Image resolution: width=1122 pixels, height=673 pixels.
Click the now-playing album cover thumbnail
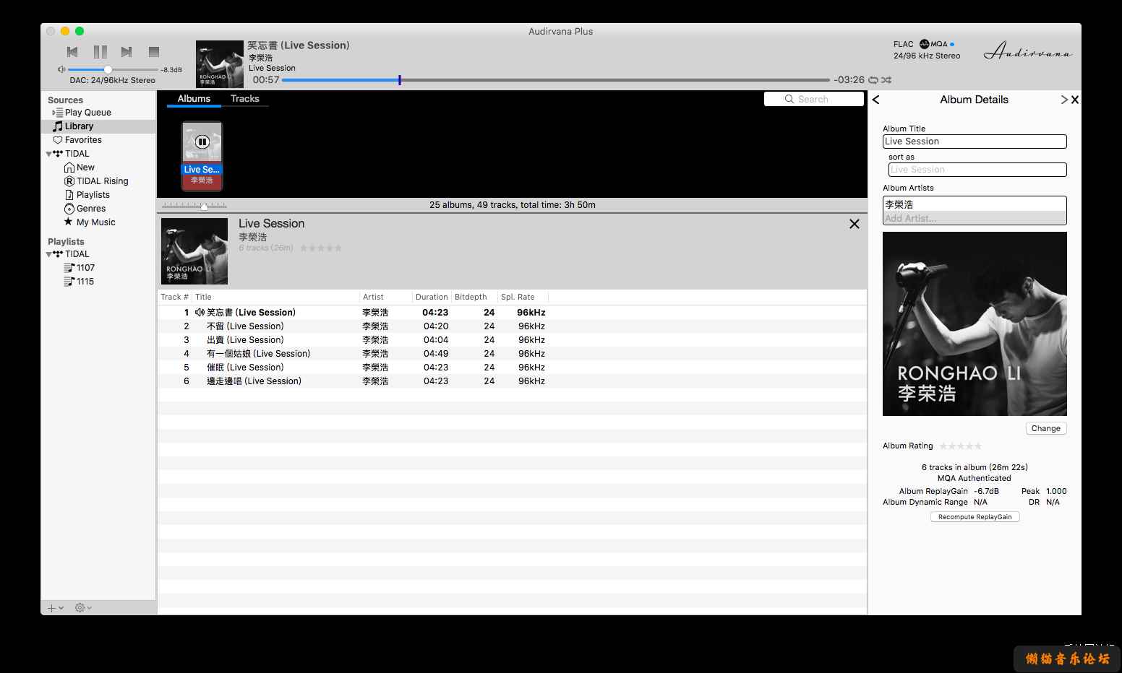pos(220,64)
